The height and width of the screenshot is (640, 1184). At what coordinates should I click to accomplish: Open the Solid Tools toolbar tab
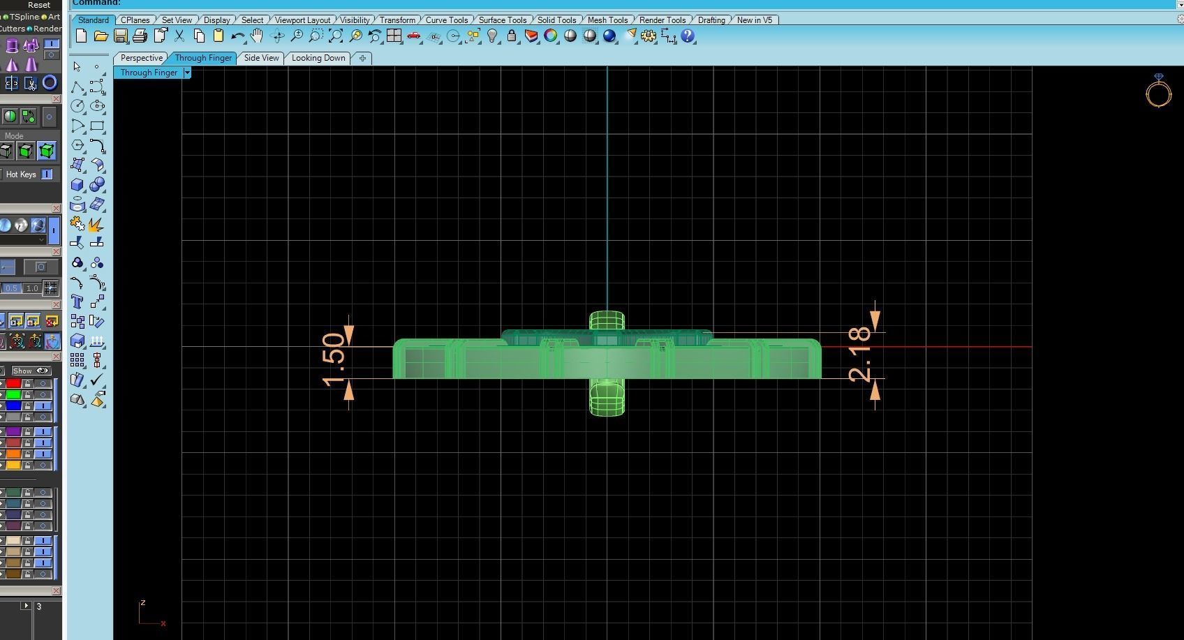pyautogui.click(x=556, y=20)
